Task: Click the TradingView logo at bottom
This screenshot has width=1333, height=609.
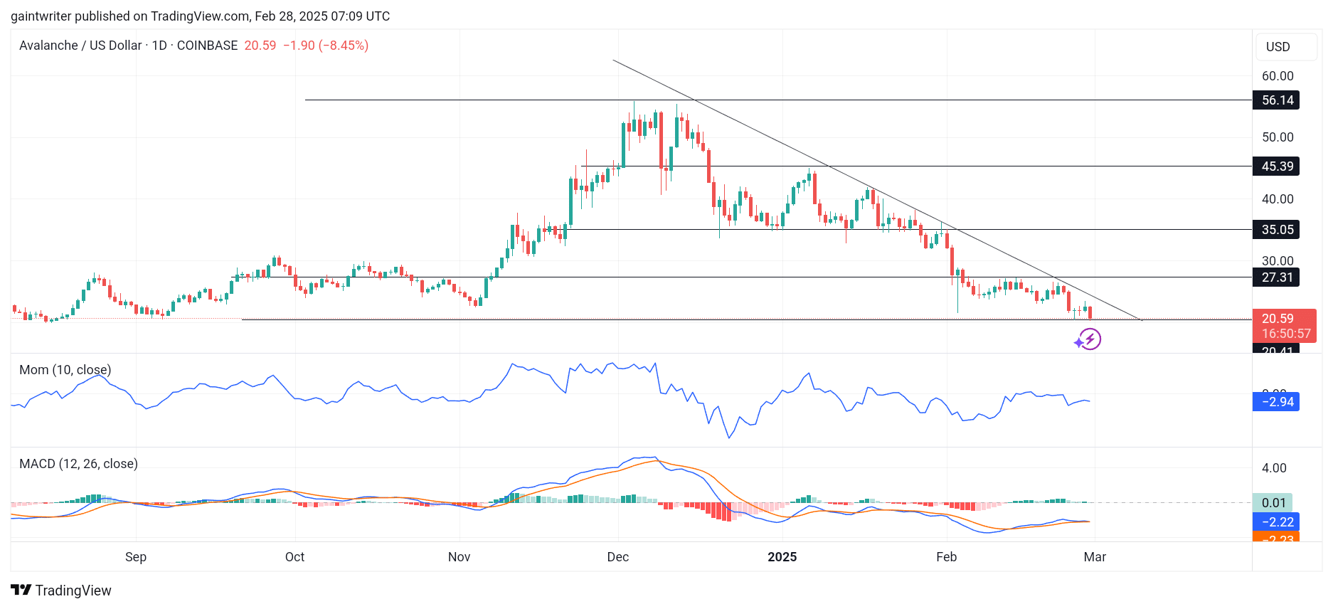Action: 61,591
